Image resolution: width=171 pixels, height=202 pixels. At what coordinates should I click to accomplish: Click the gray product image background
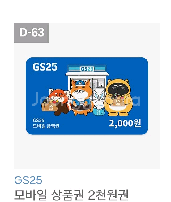click(87, 152)
